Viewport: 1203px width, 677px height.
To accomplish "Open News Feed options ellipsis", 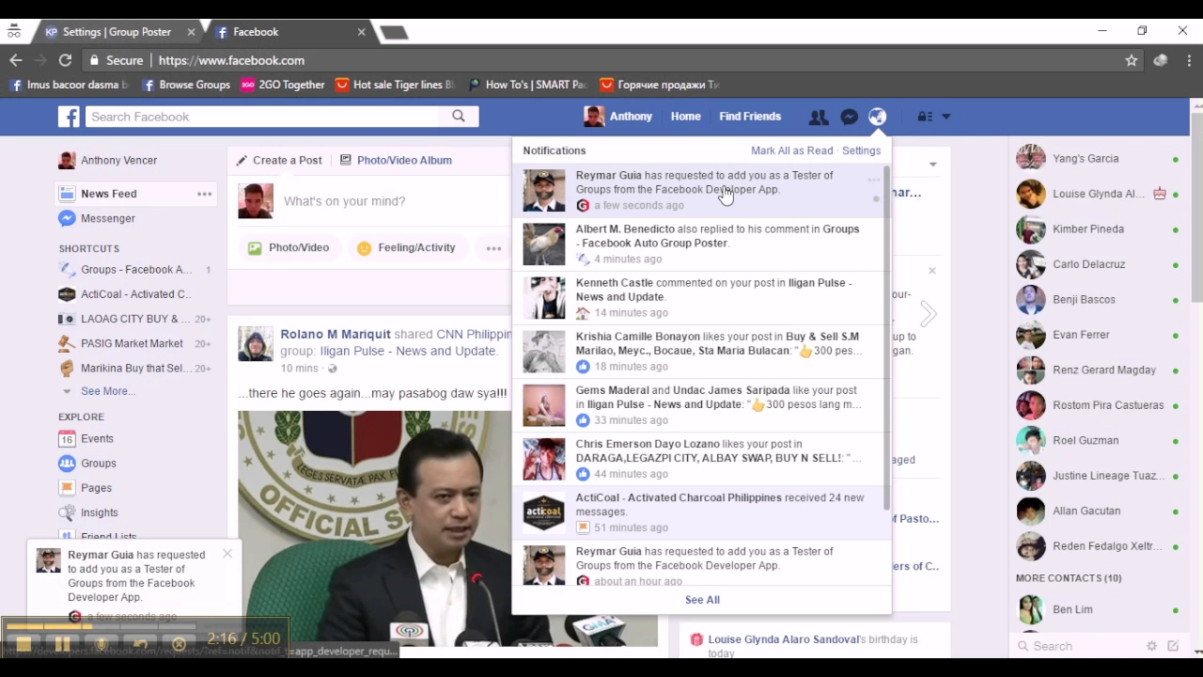I will pyautogui.click(x=204, y=194).
